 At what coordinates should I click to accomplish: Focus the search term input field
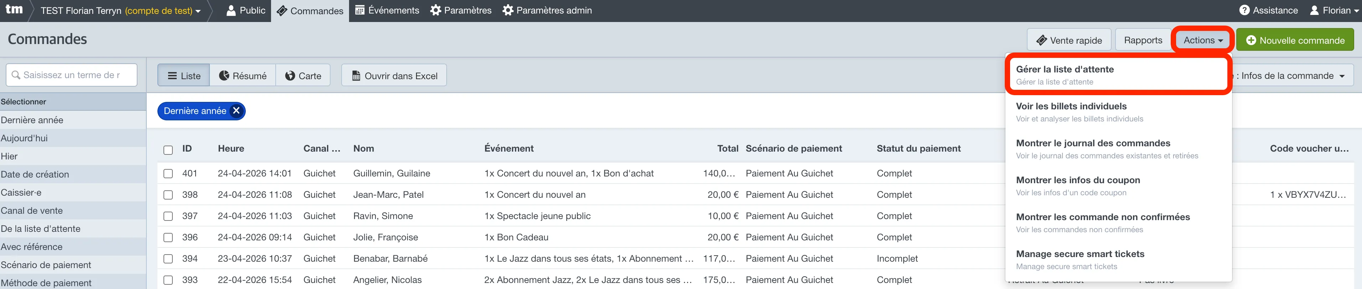(x=71, y=75)
